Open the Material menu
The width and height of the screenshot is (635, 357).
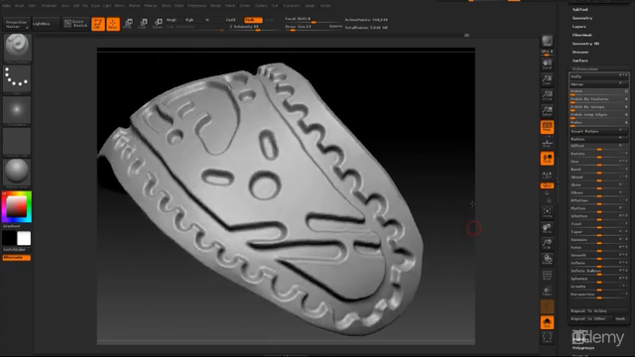[x=150, y=6]
